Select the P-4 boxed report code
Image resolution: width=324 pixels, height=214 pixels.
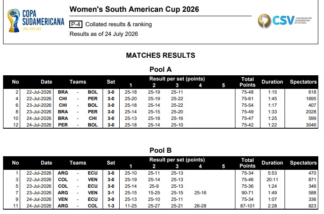75,25
